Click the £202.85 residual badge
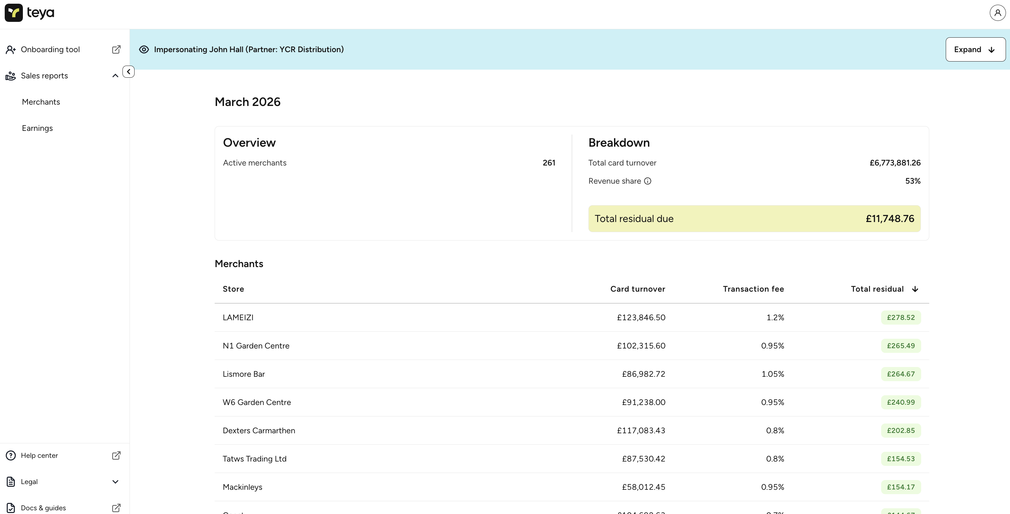Screen dimensions: 1010x514 click(901, 431)
